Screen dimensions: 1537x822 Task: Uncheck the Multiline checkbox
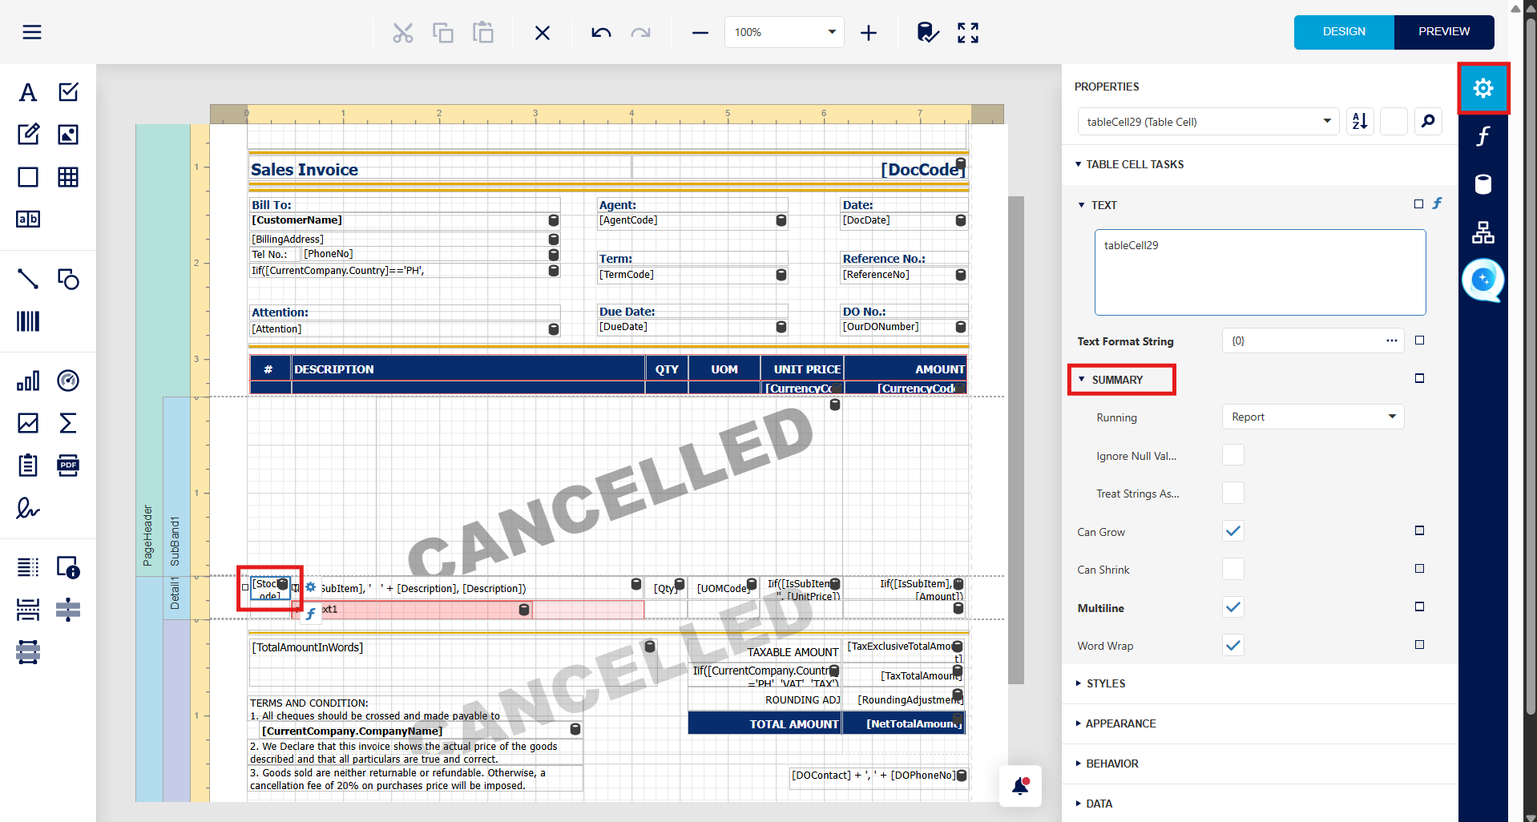pyautogui.click(x=1233, y=607)
